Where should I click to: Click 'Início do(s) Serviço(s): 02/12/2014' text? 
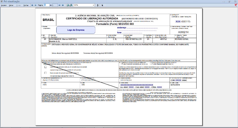(65, 53)
